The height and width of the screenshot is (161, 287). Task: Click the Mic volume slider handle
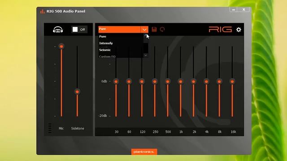click(61, 47)
